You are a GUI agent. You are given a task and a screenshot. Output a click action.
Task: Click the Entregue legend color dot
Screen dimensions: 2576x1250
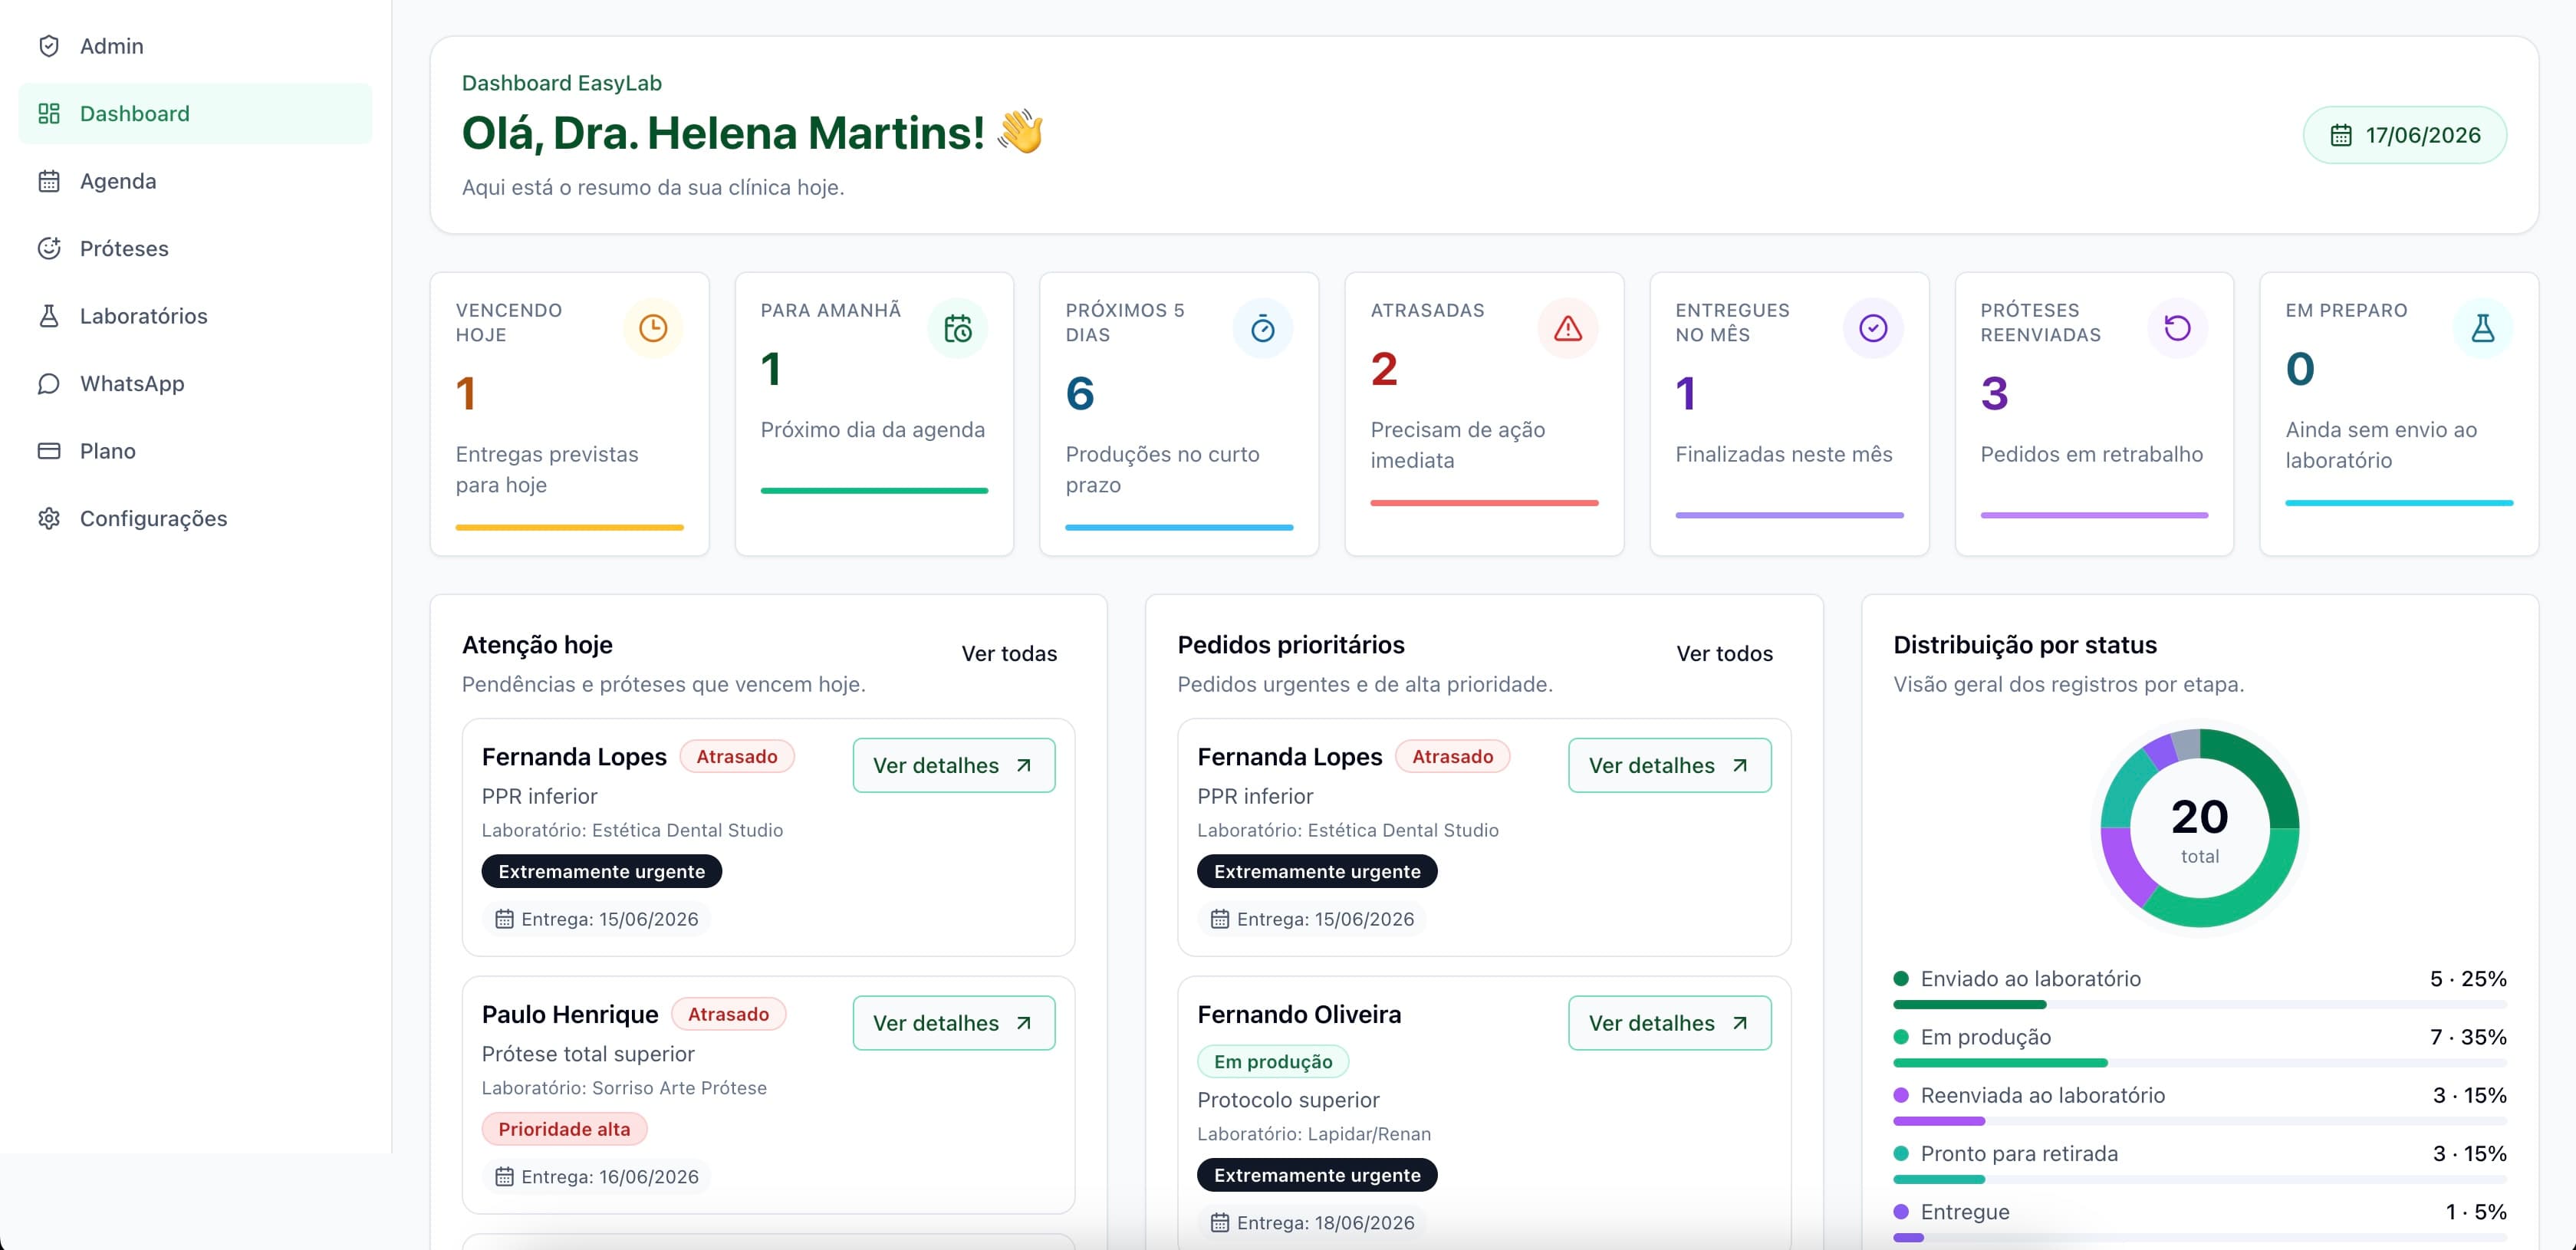(1902, 1211)
